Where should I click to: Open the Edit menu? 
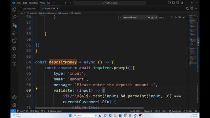pos(25,3)
